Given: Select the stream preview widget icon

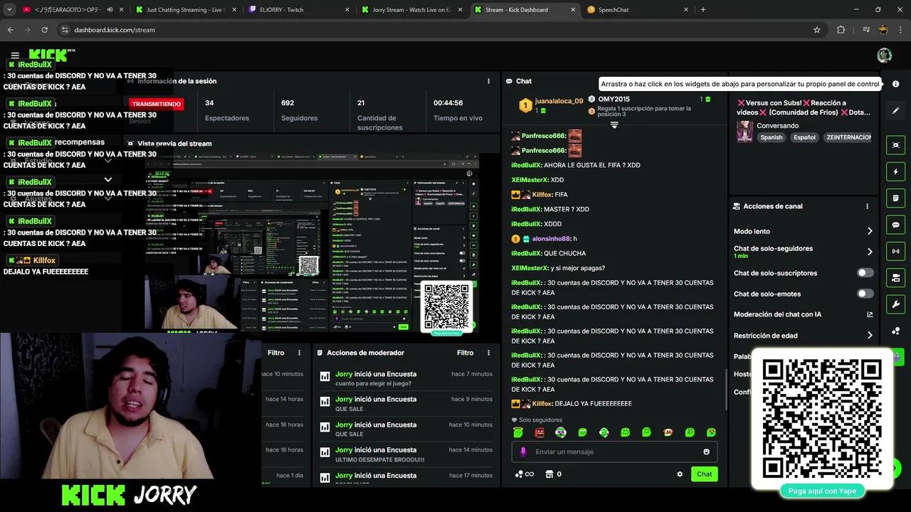Looking at the screenshot, I should pos(895,145).
